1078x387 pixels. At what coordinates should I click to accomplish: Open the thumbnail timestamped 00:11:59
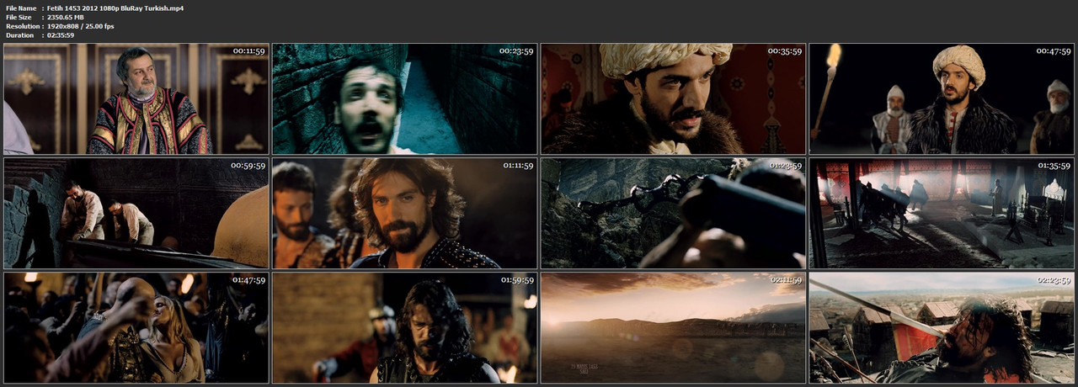136,99
